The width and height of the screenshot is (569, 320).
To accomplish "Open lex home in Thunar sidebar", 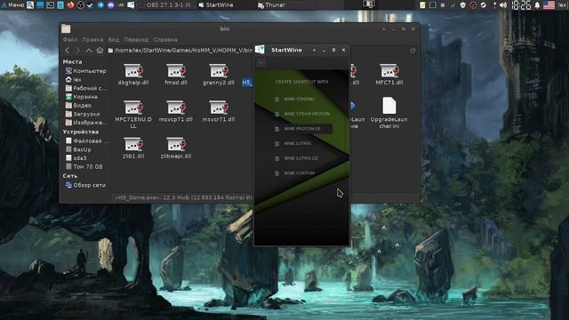I will point(74,79).
